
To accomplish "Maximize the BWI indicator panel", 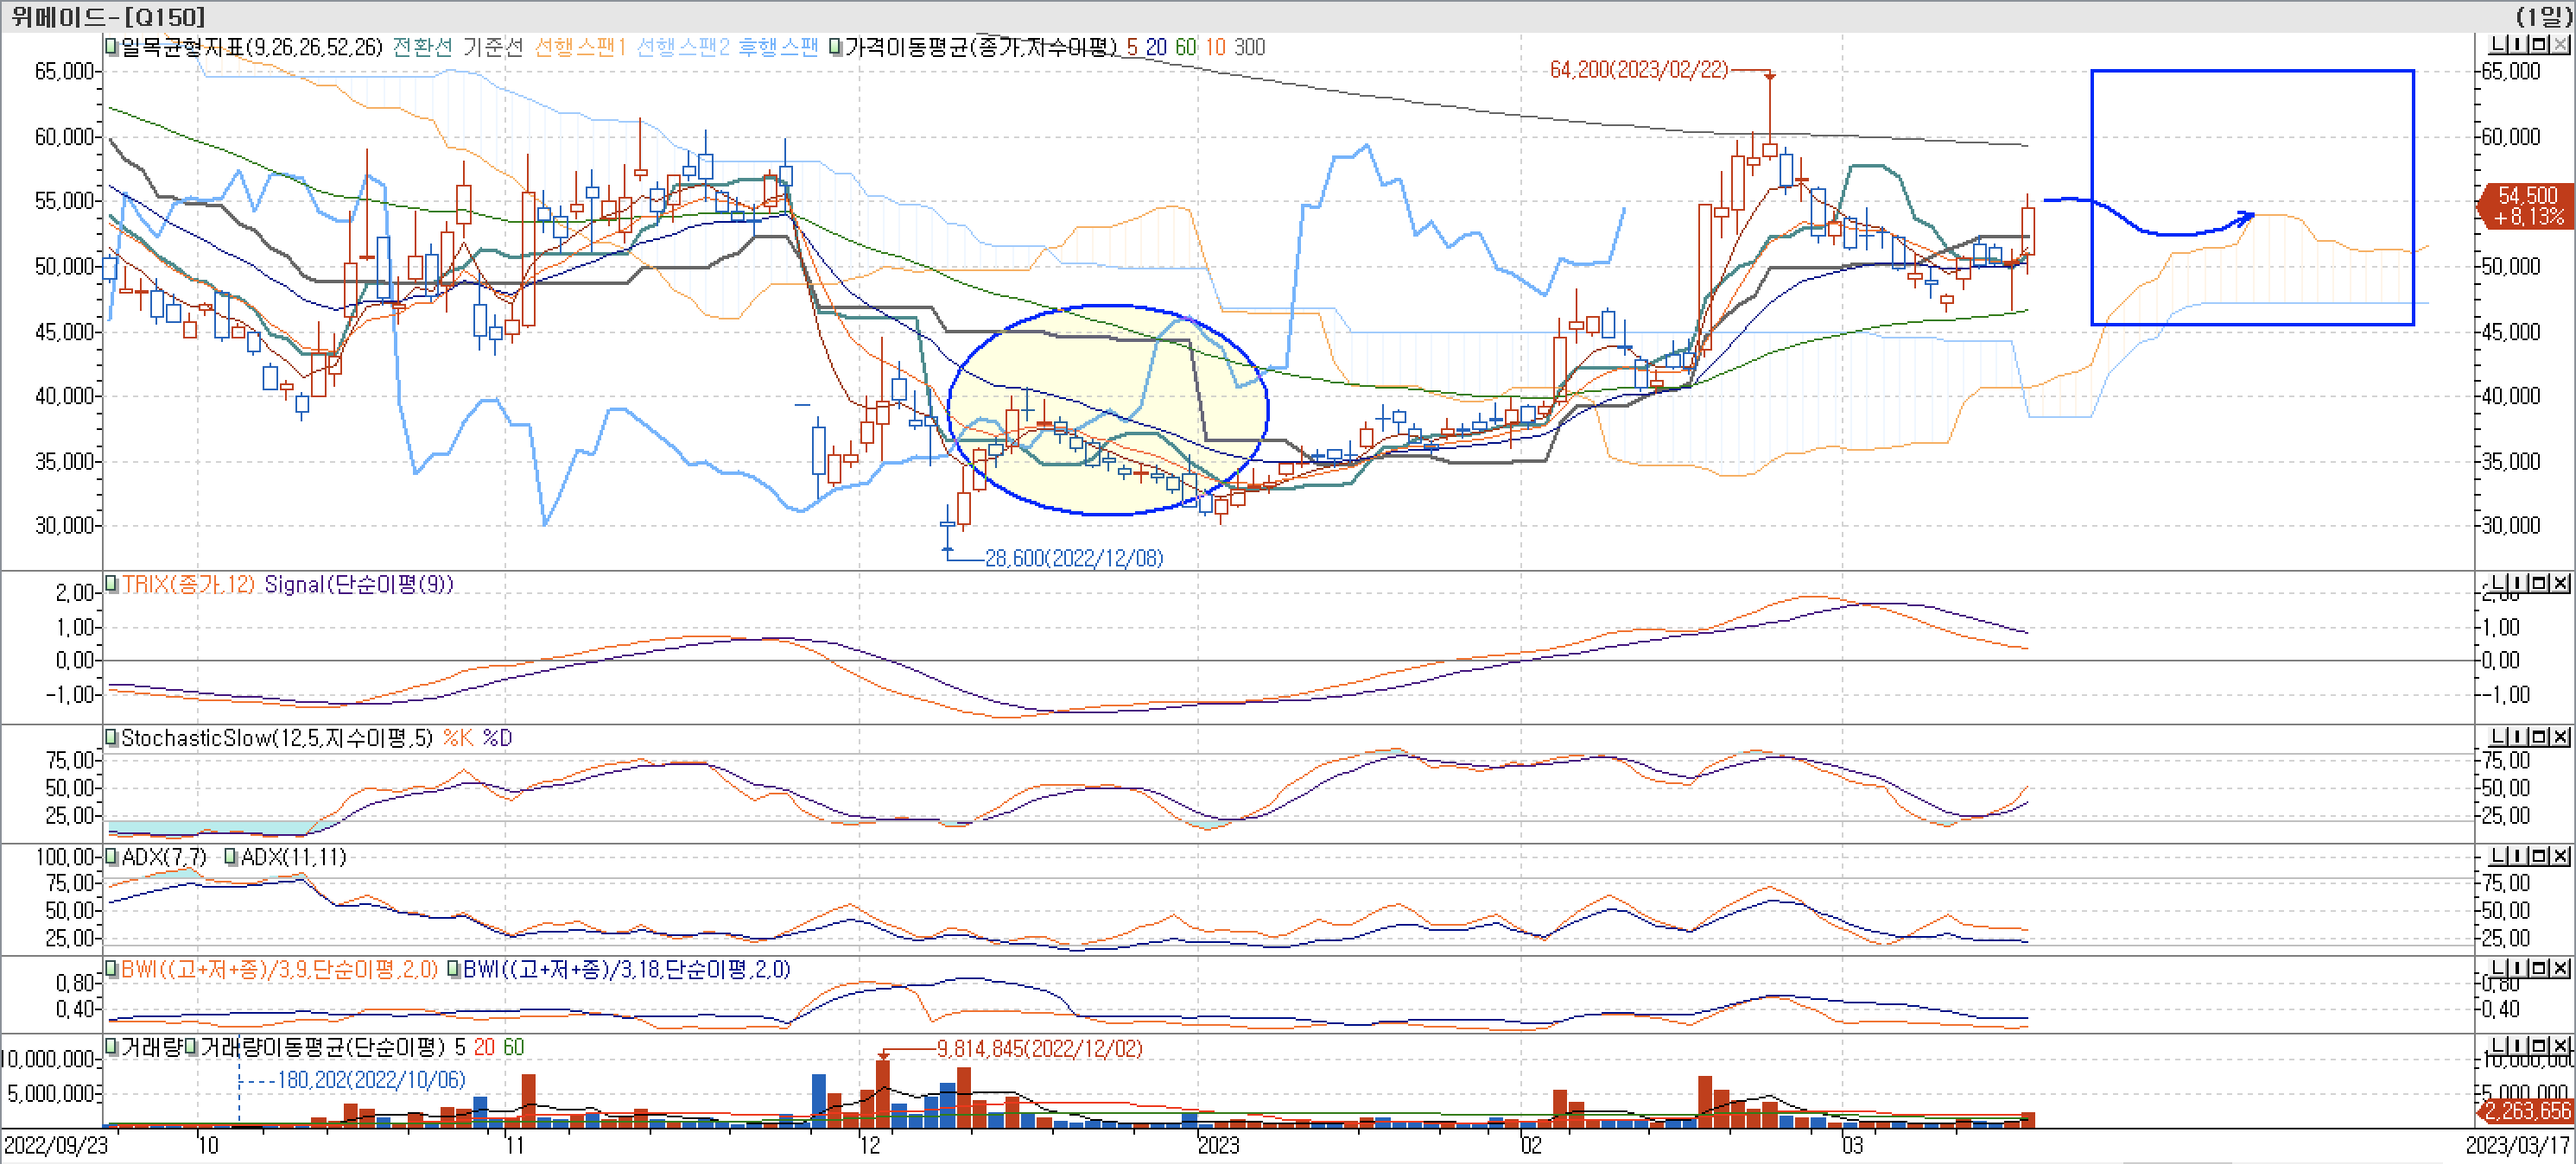I will point(2538,968).
